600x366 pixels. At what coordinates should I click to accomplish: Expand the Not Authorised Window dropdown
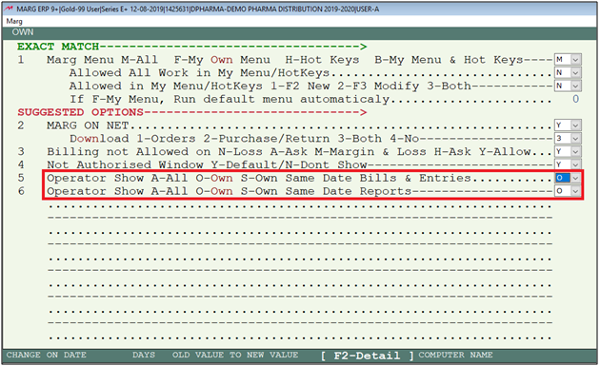(575, 164)
